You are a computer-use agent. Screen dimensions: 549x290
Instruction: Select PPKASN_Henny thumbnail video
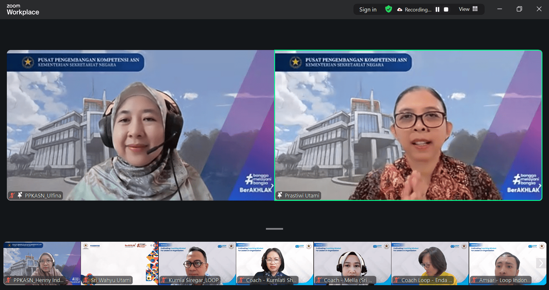pyautogui.click(x=42, y=263)
